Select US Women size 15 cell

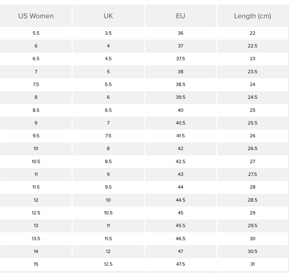pyautogui.click(x=36, y=264)
